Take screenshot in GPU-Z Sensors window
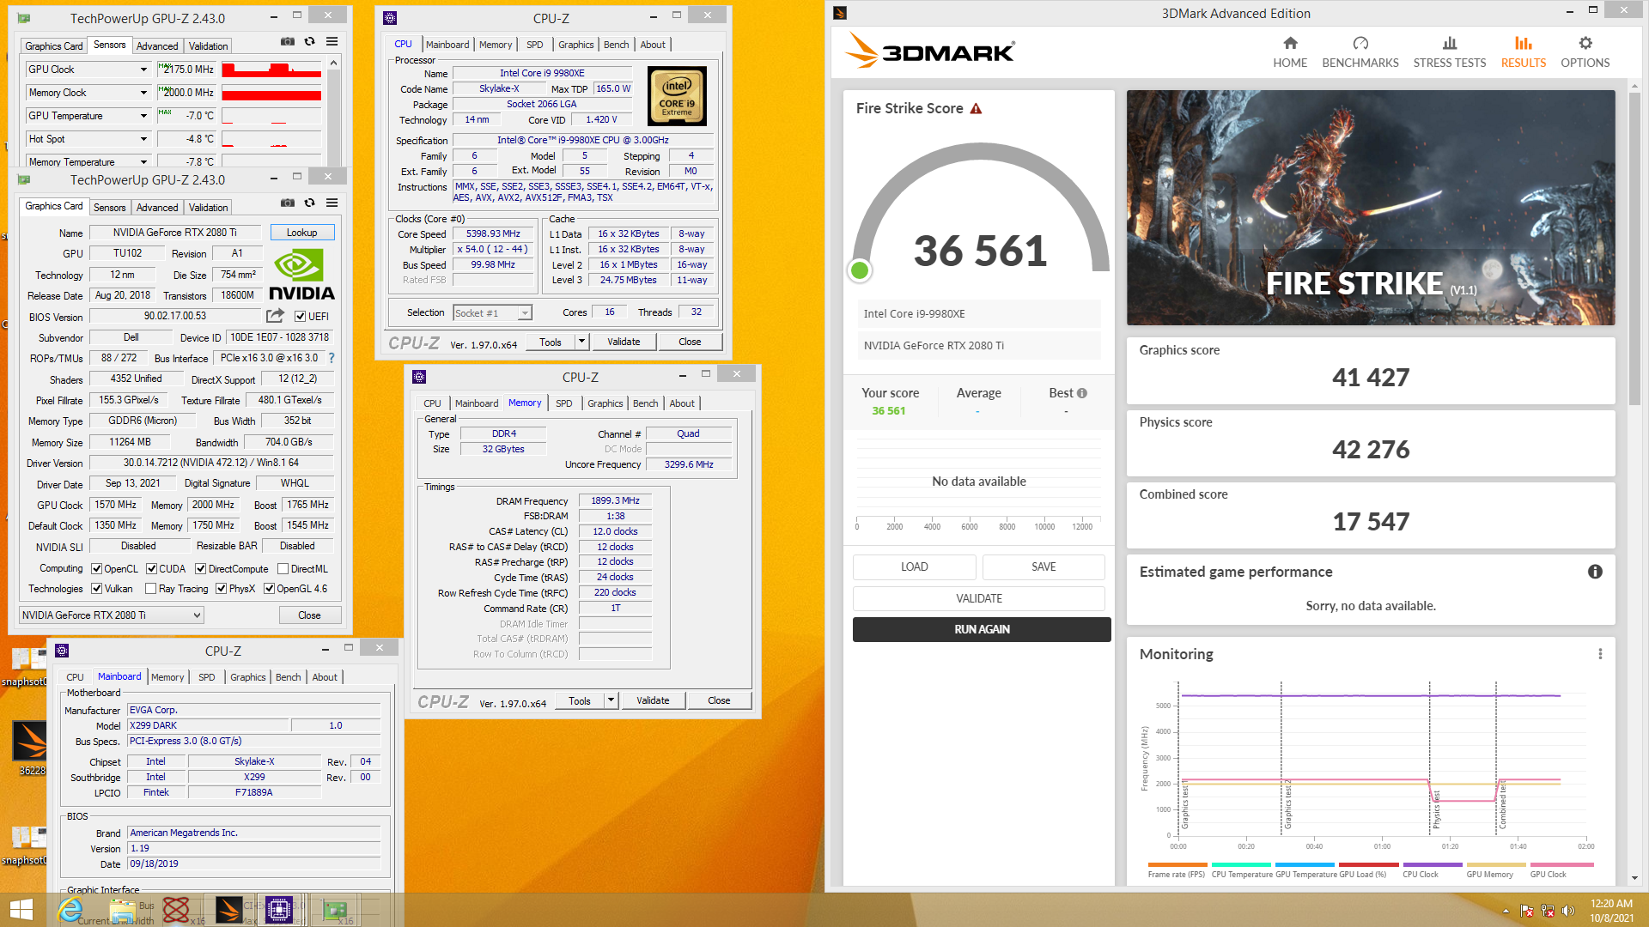 click(x=288, y=41)
